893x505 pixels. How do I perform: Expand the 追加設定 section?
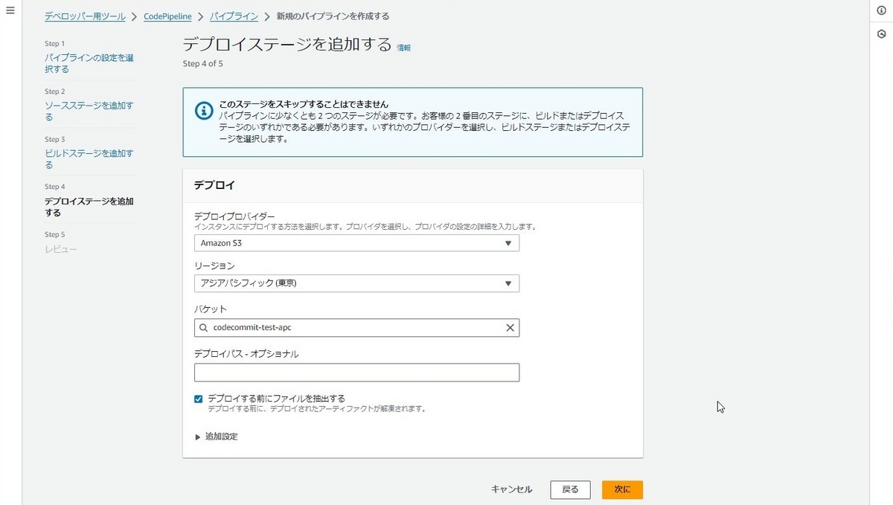tap(217, 436)
